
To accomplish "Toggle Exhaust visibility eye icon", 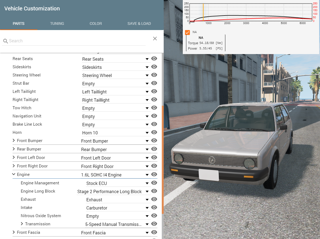I will coord(154,199).
